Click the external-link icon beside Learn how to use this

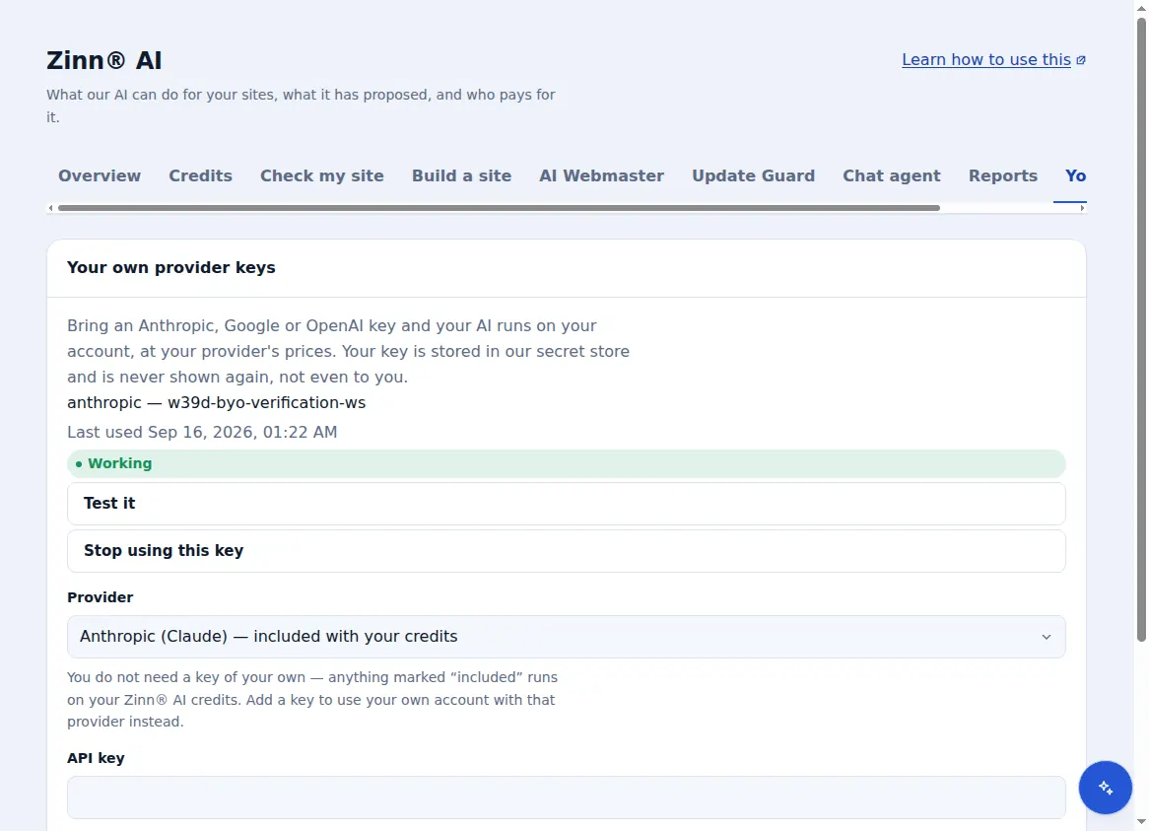pos(1081,60)
